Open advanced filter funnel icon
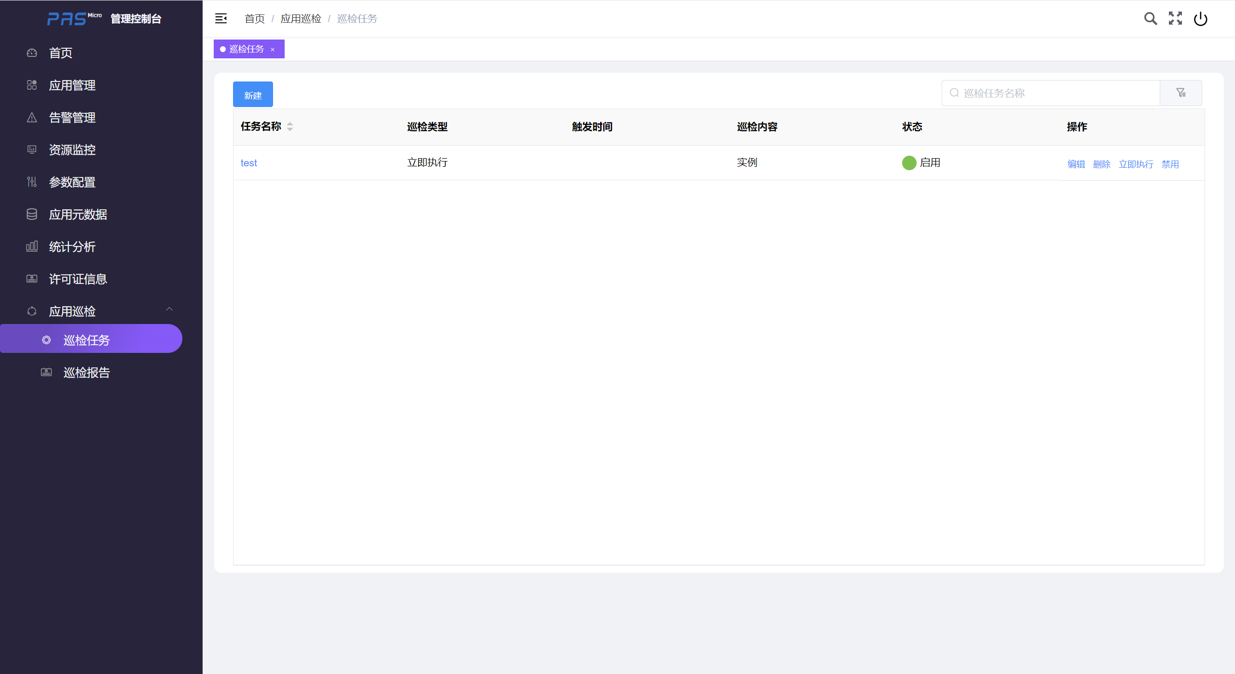 coord(1180,93)
